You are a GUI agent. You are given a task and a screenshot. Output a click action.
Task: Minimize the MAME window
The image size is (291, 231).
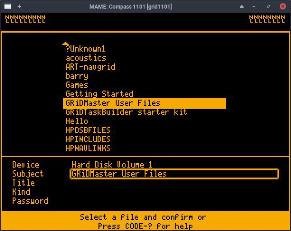(x=254, y=6)
